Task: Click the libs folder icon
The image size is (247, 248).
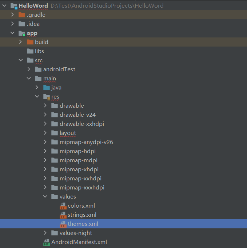Action: click(30, 51)
